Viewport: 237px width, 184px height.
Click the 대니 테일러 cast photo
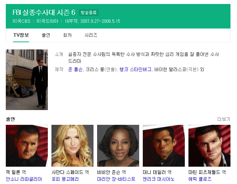pos(164,146)
